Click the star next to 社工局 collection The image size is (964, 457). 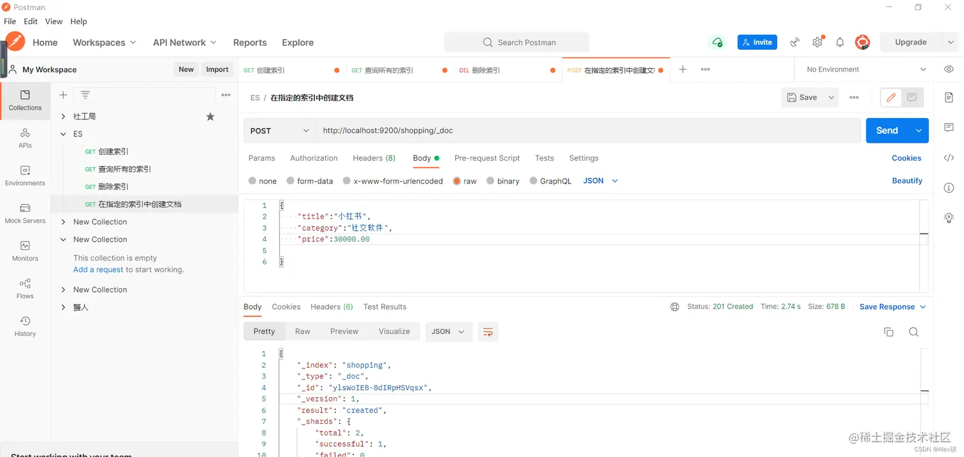tap(210, 117)
